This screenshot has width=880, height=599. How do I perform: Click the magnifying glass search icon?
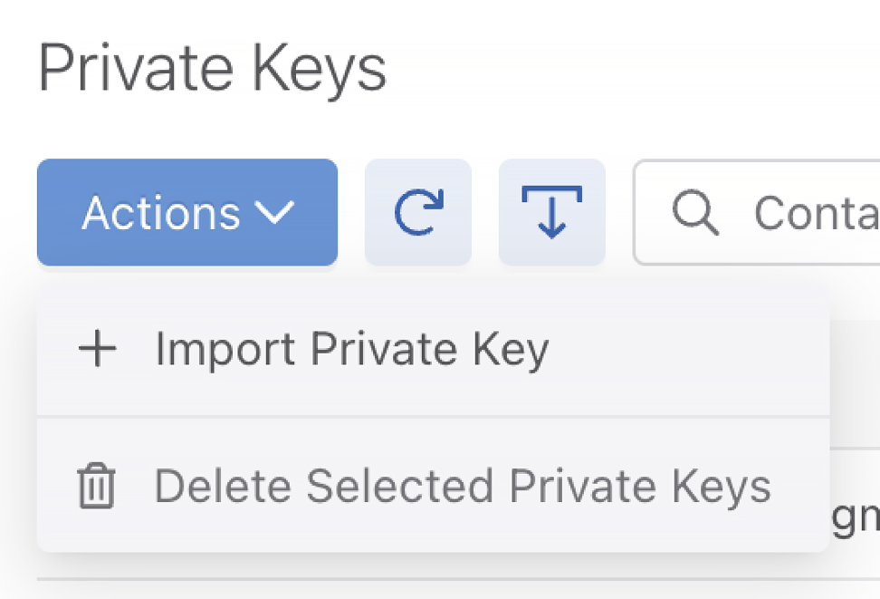coord(695,213)
